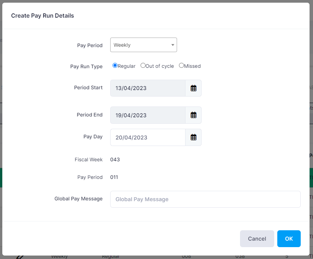Click the Pay Period value 011
The image size is (313, 259).
pos(114,177)
